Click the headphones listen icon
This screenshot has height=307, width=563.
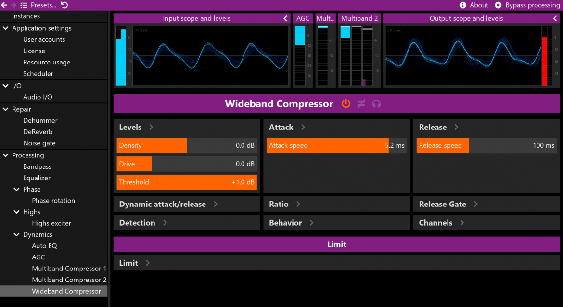click(x=376, y=104)
